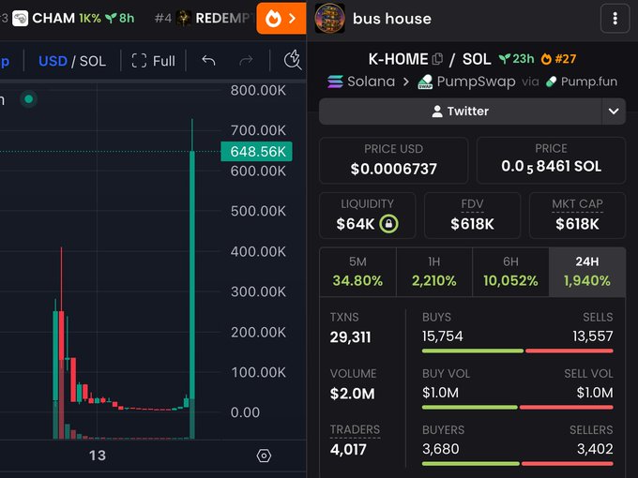Click the TXNS 29,311 value

point(350,337)
